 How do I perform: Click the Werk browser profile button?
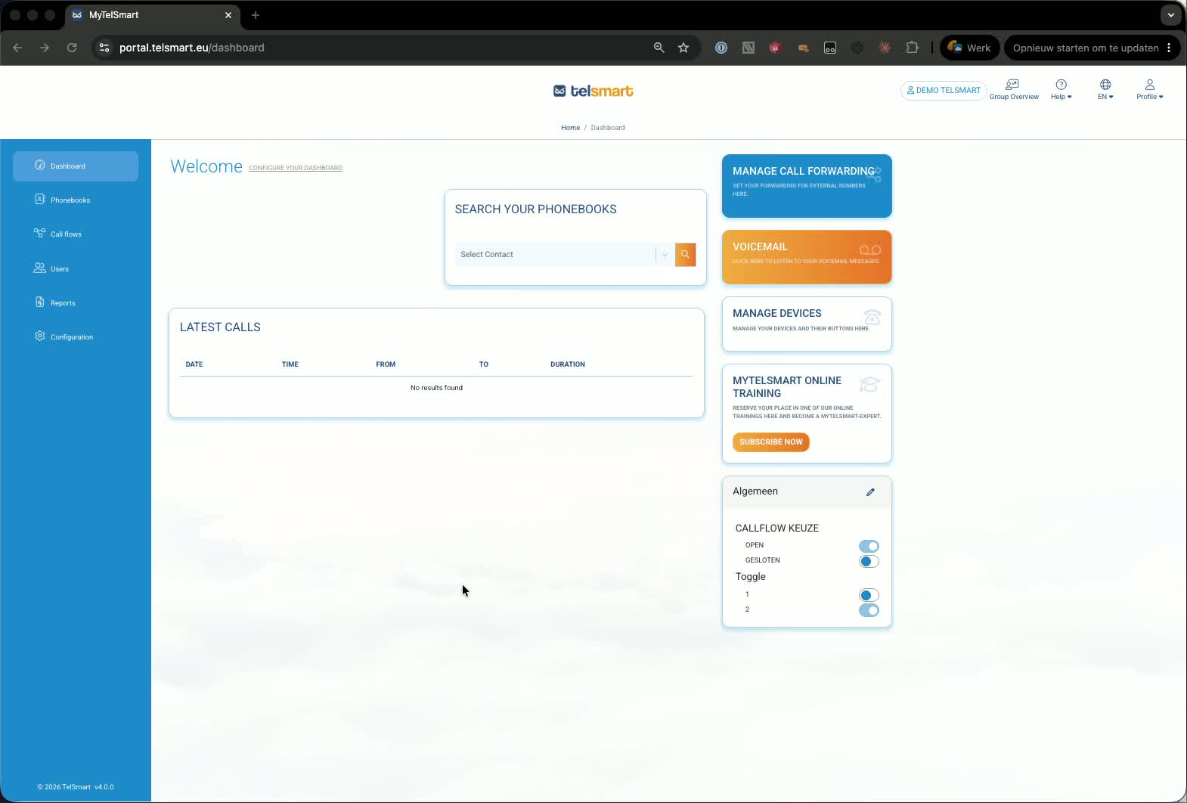(x=969, y=48)
